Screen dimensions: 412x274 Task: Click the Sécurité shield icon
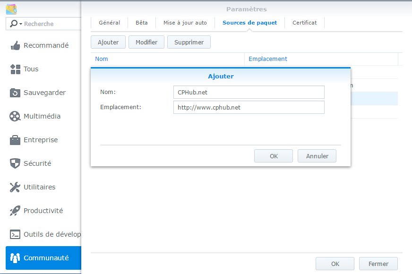(15, 163)
